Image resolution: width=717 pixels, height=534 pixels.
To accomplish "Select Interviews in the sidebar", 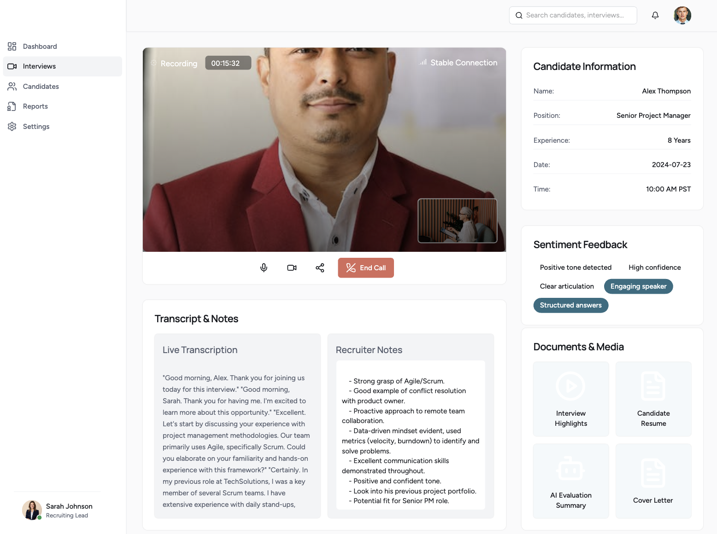I will tap(39, 66).
